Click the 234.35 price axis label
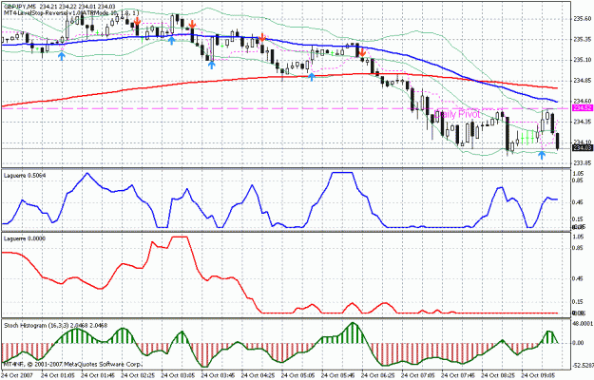The image size is (594, 380). coord(583,122)
